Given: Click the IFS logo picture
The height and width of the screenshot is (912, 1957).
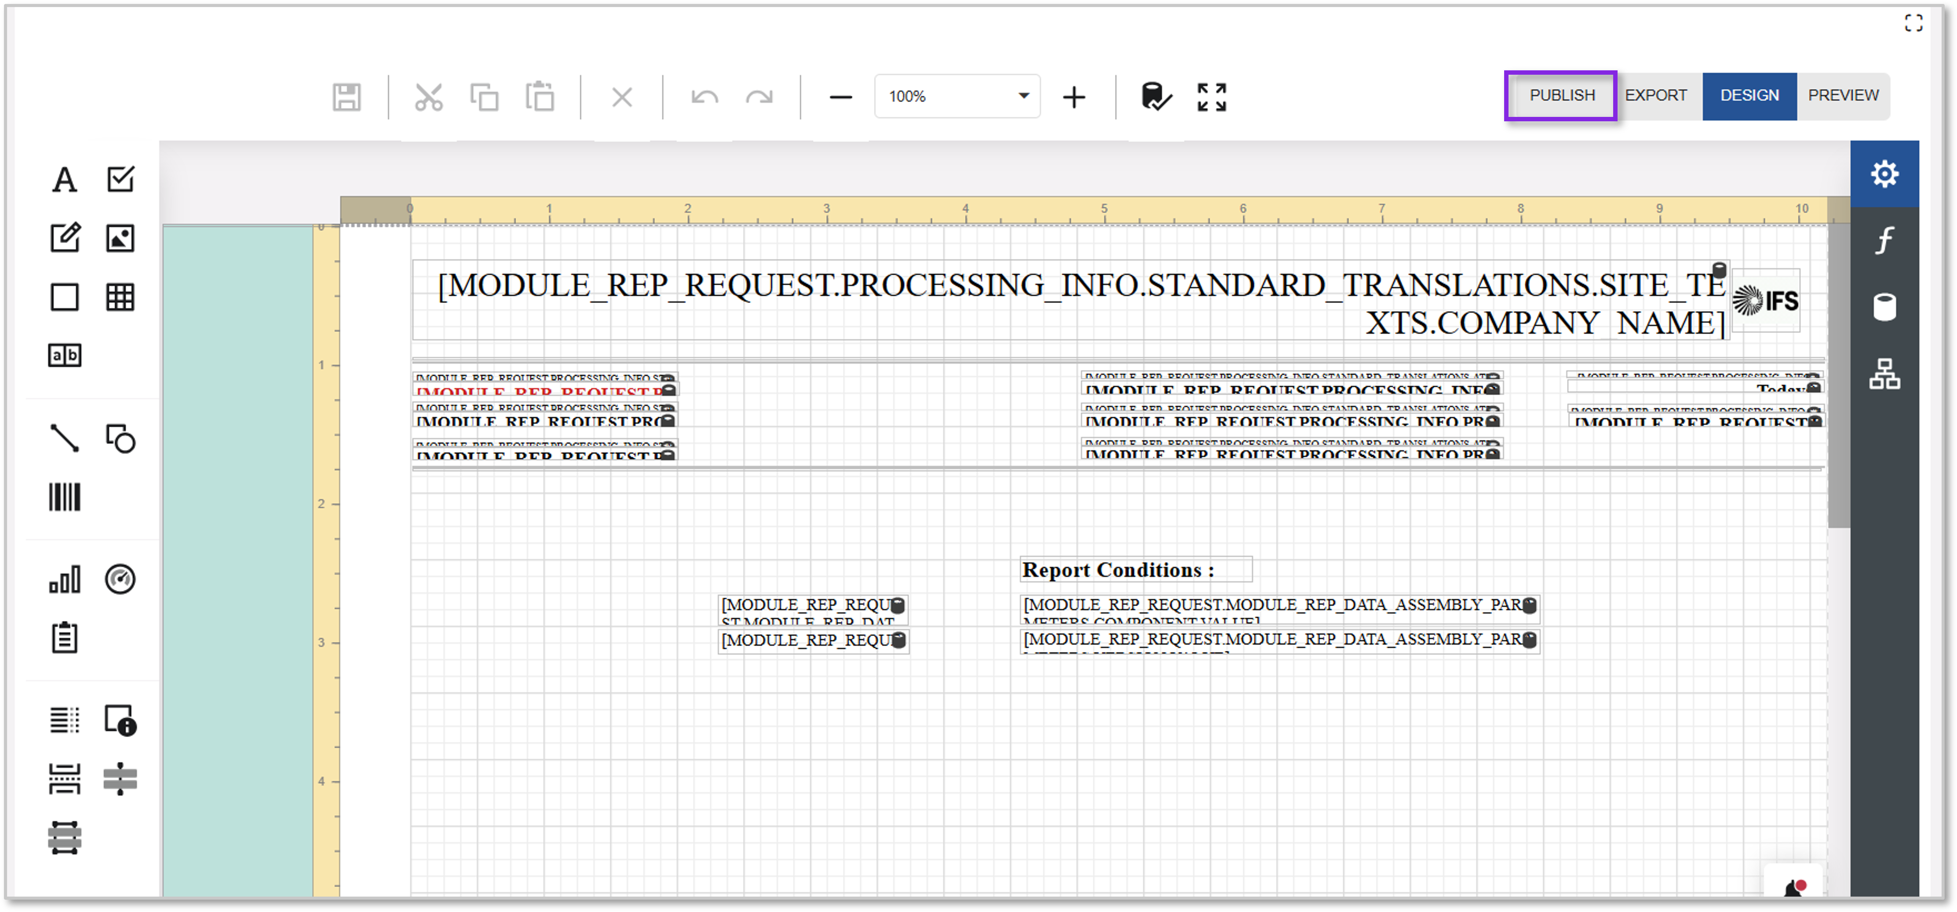Looking at the screenshot, I should pos(1766,302).
